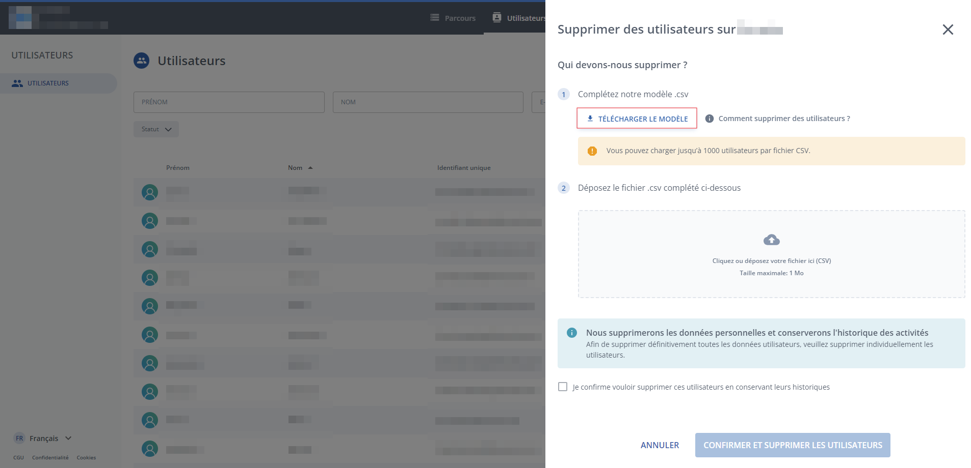Open the Statut filter dropdown
Image resolution: width=971 pixels, height=468 pixels.
coord(156,129)
